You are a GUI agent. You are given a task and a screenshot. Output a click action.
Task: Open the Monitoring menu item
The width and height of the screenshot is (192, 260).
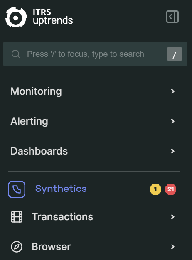click(x=94, y=91)
